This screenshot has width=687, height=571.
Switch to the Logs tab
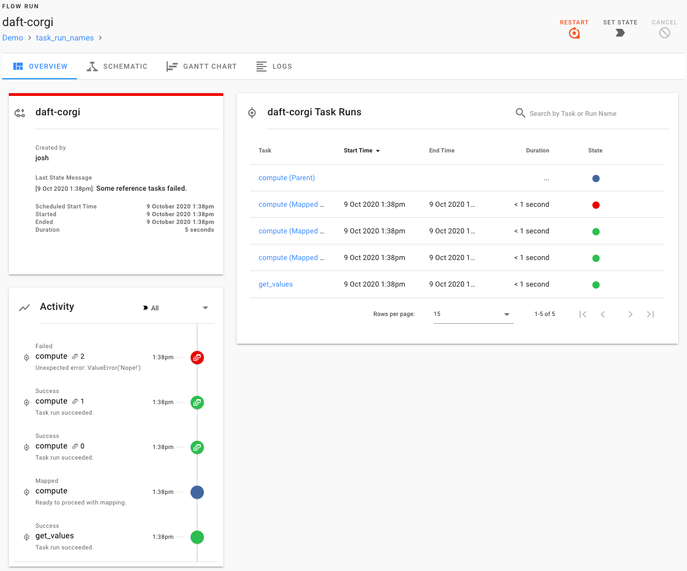[x=274, y=67]
